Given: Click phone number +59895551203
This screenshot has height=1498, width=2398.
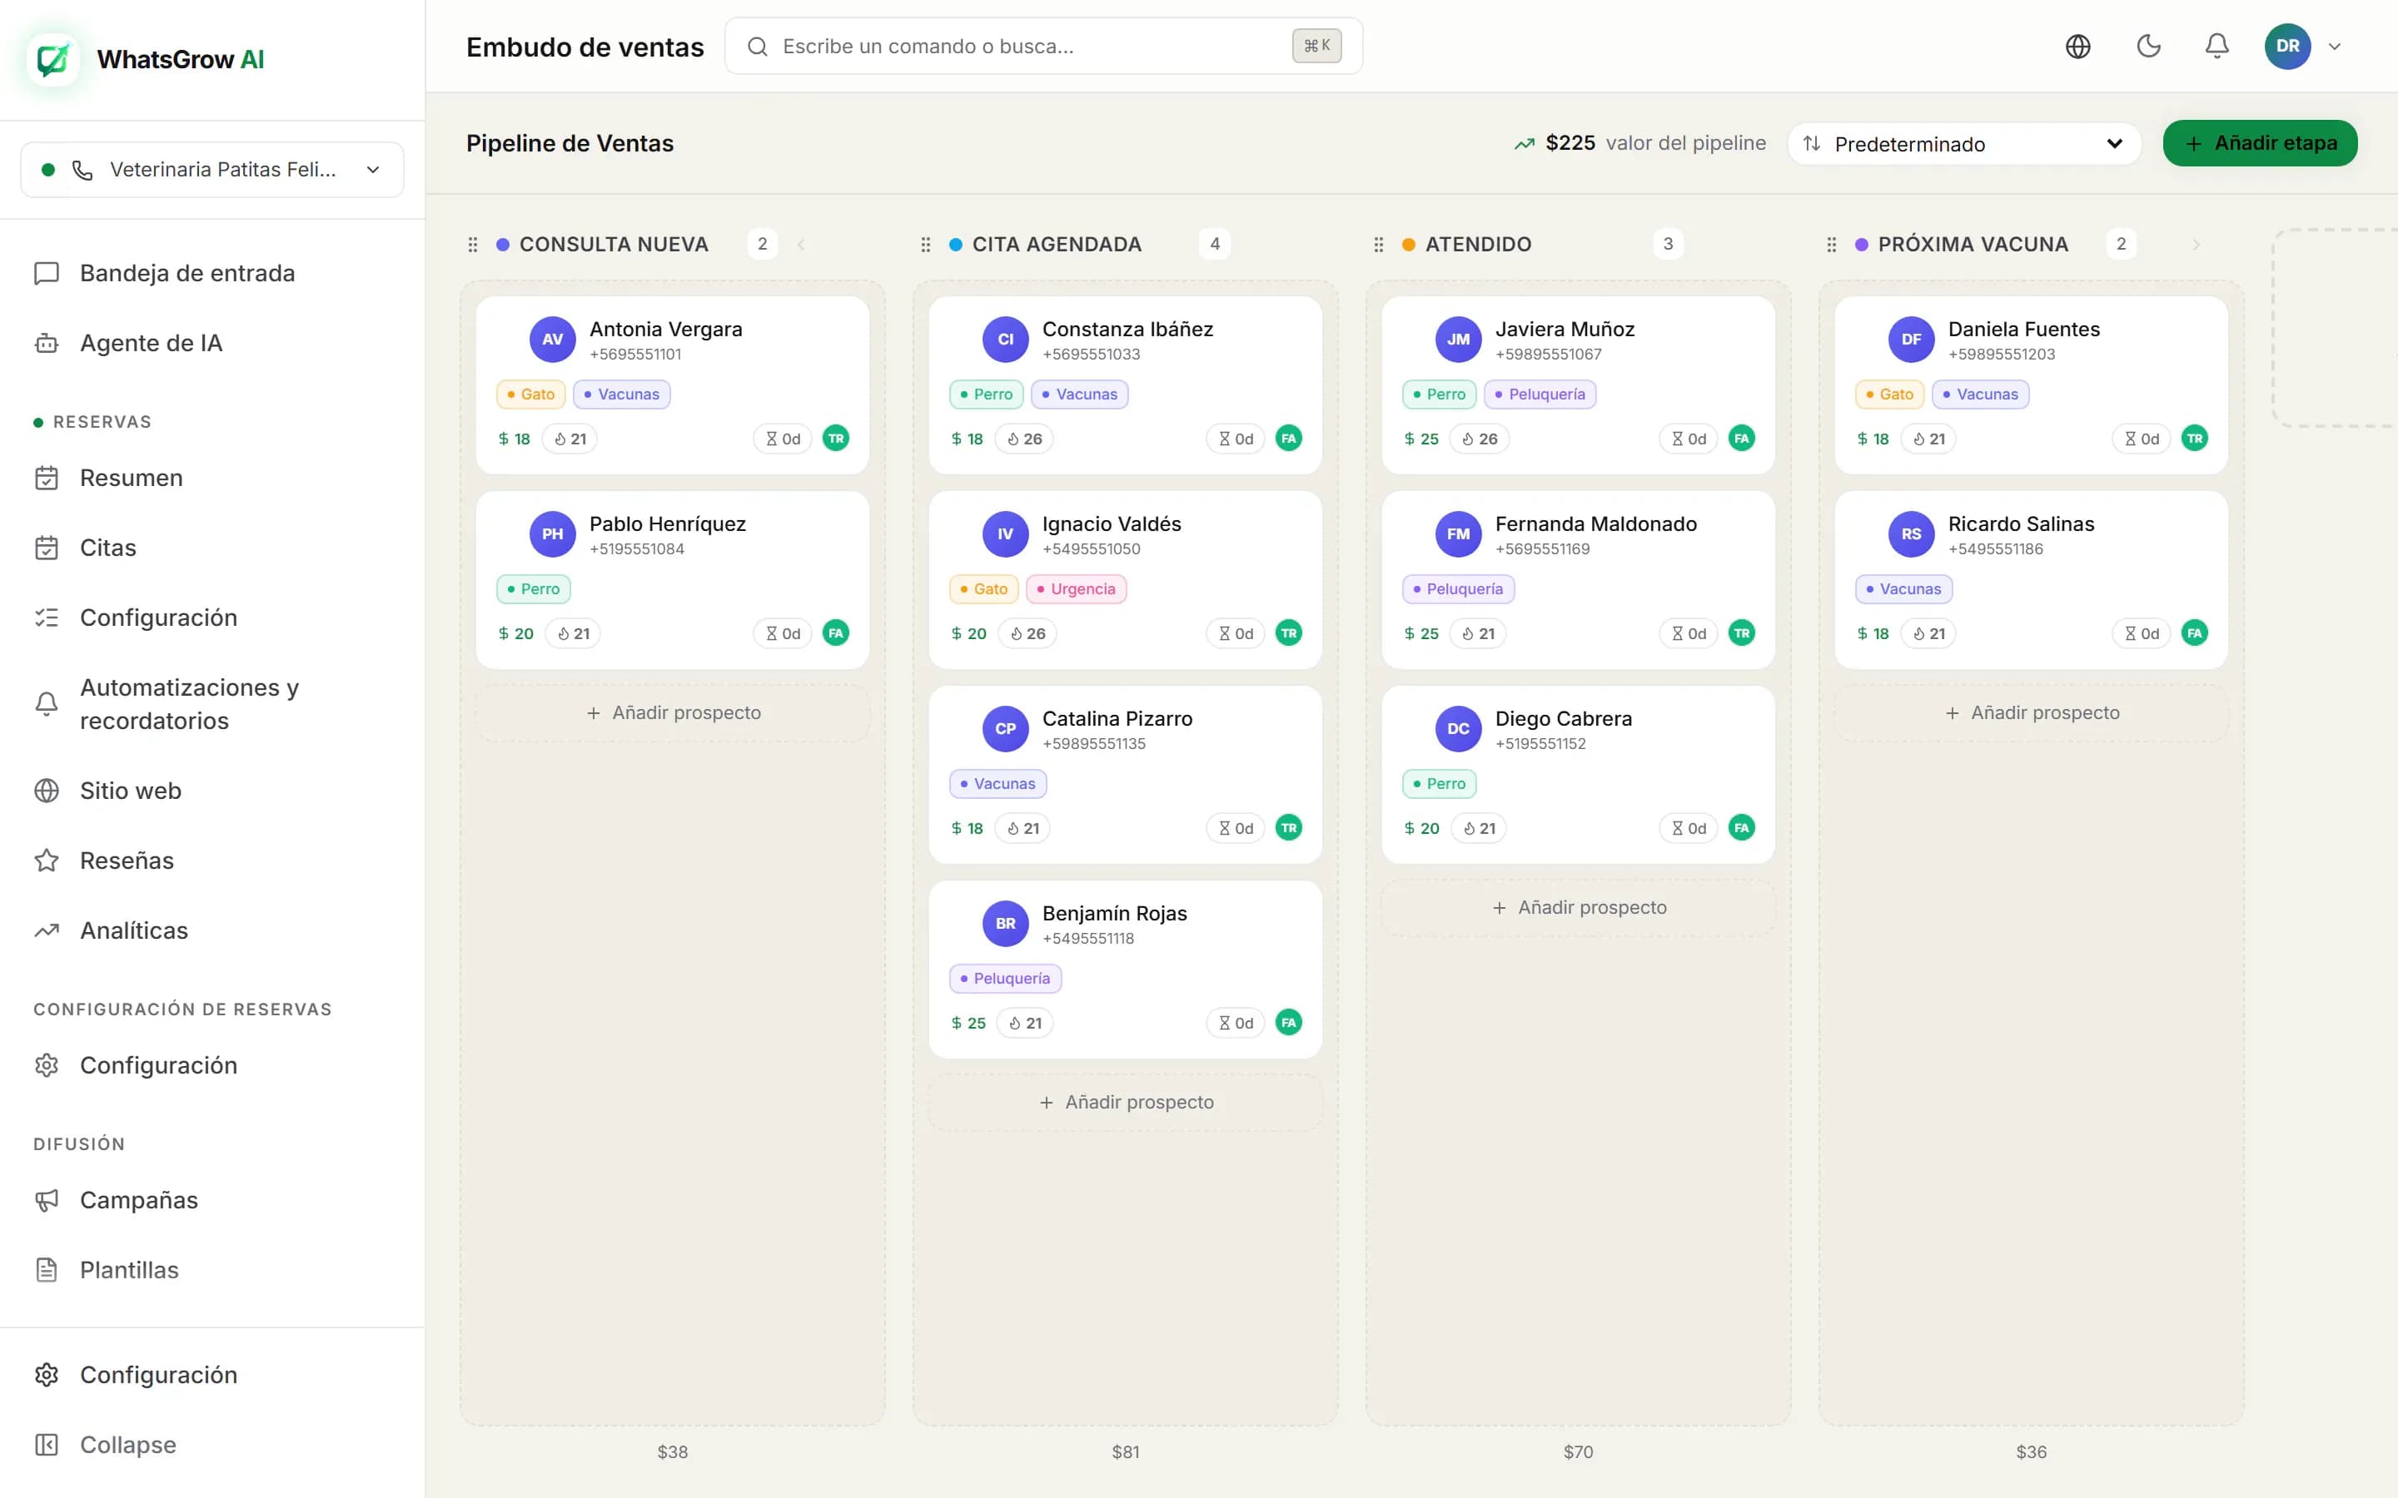Looking at the screenshot, I should coord(2002,355).
